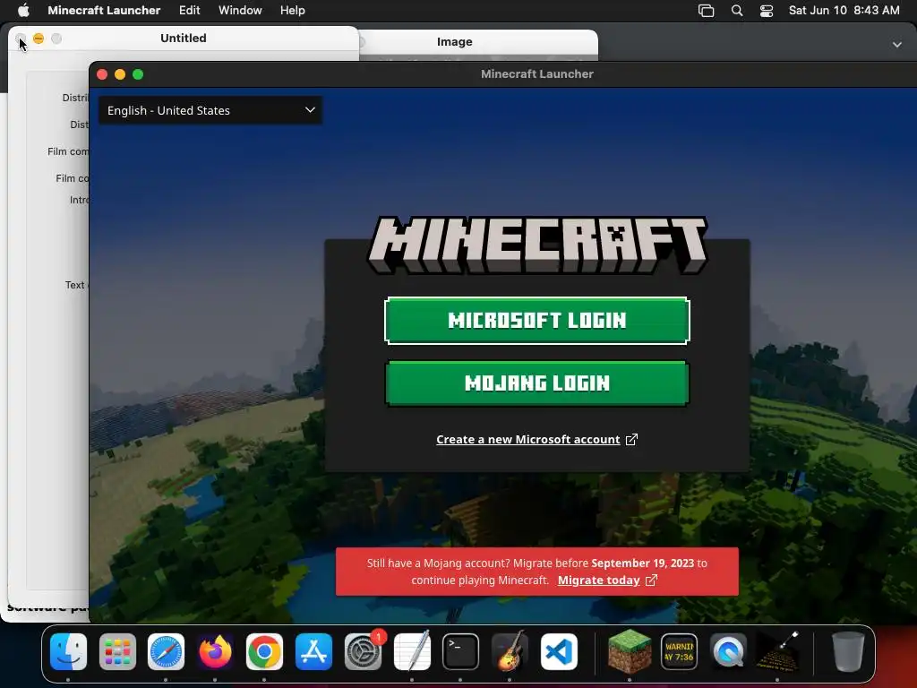
Task: Click the external link icon beside Migrate today
Action: (651, 580)
